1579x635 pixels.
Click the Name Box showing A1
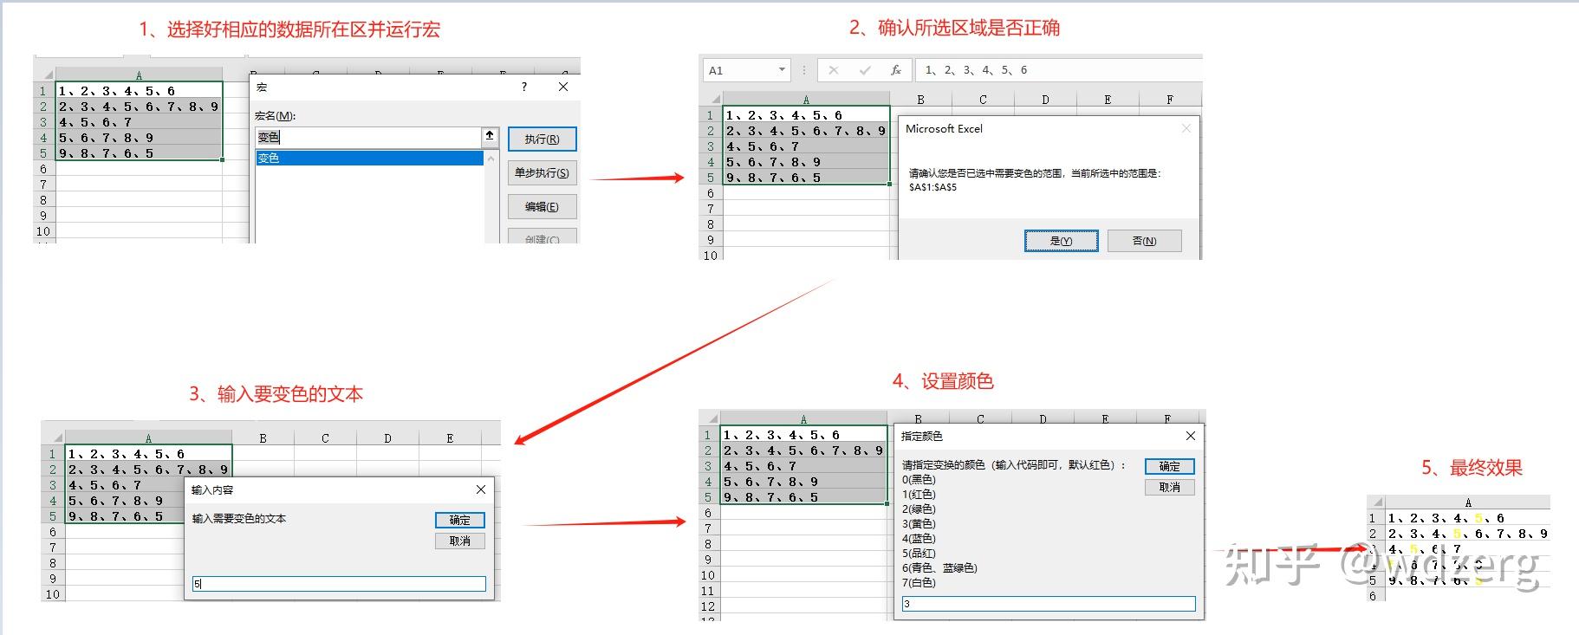coord(739,70)
